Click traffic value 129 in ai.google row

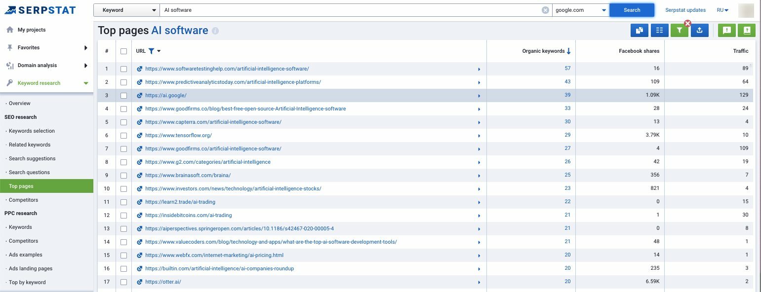coord(744,95)
